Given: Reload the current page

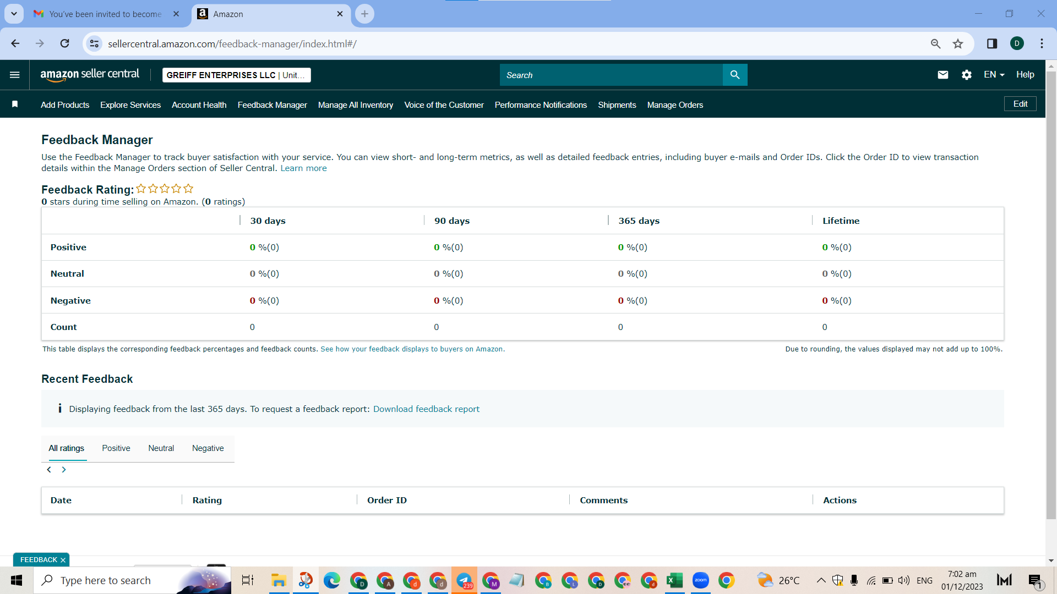Looking at the screenshot, I should [65, 43].
